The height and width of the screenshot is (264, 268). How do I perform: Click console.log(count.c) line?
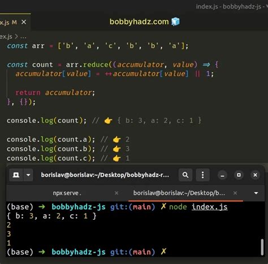68,159
